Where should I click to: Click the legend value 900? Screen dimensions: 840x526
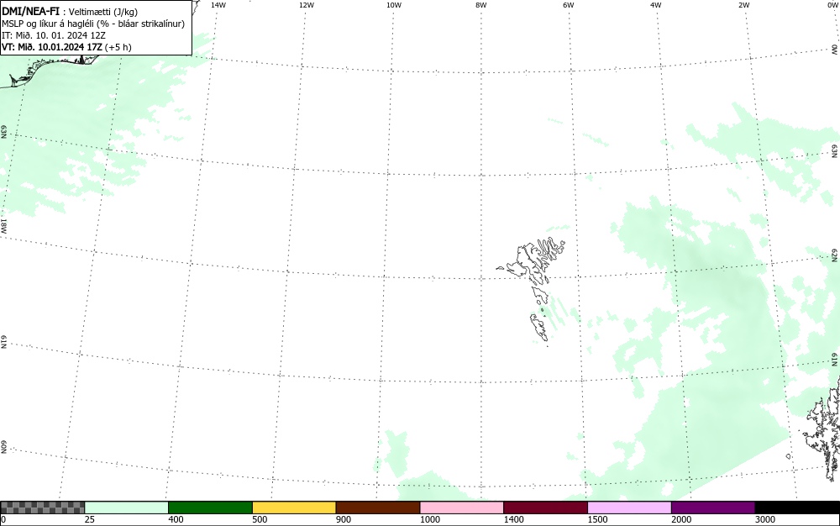[x=344, y=519]
